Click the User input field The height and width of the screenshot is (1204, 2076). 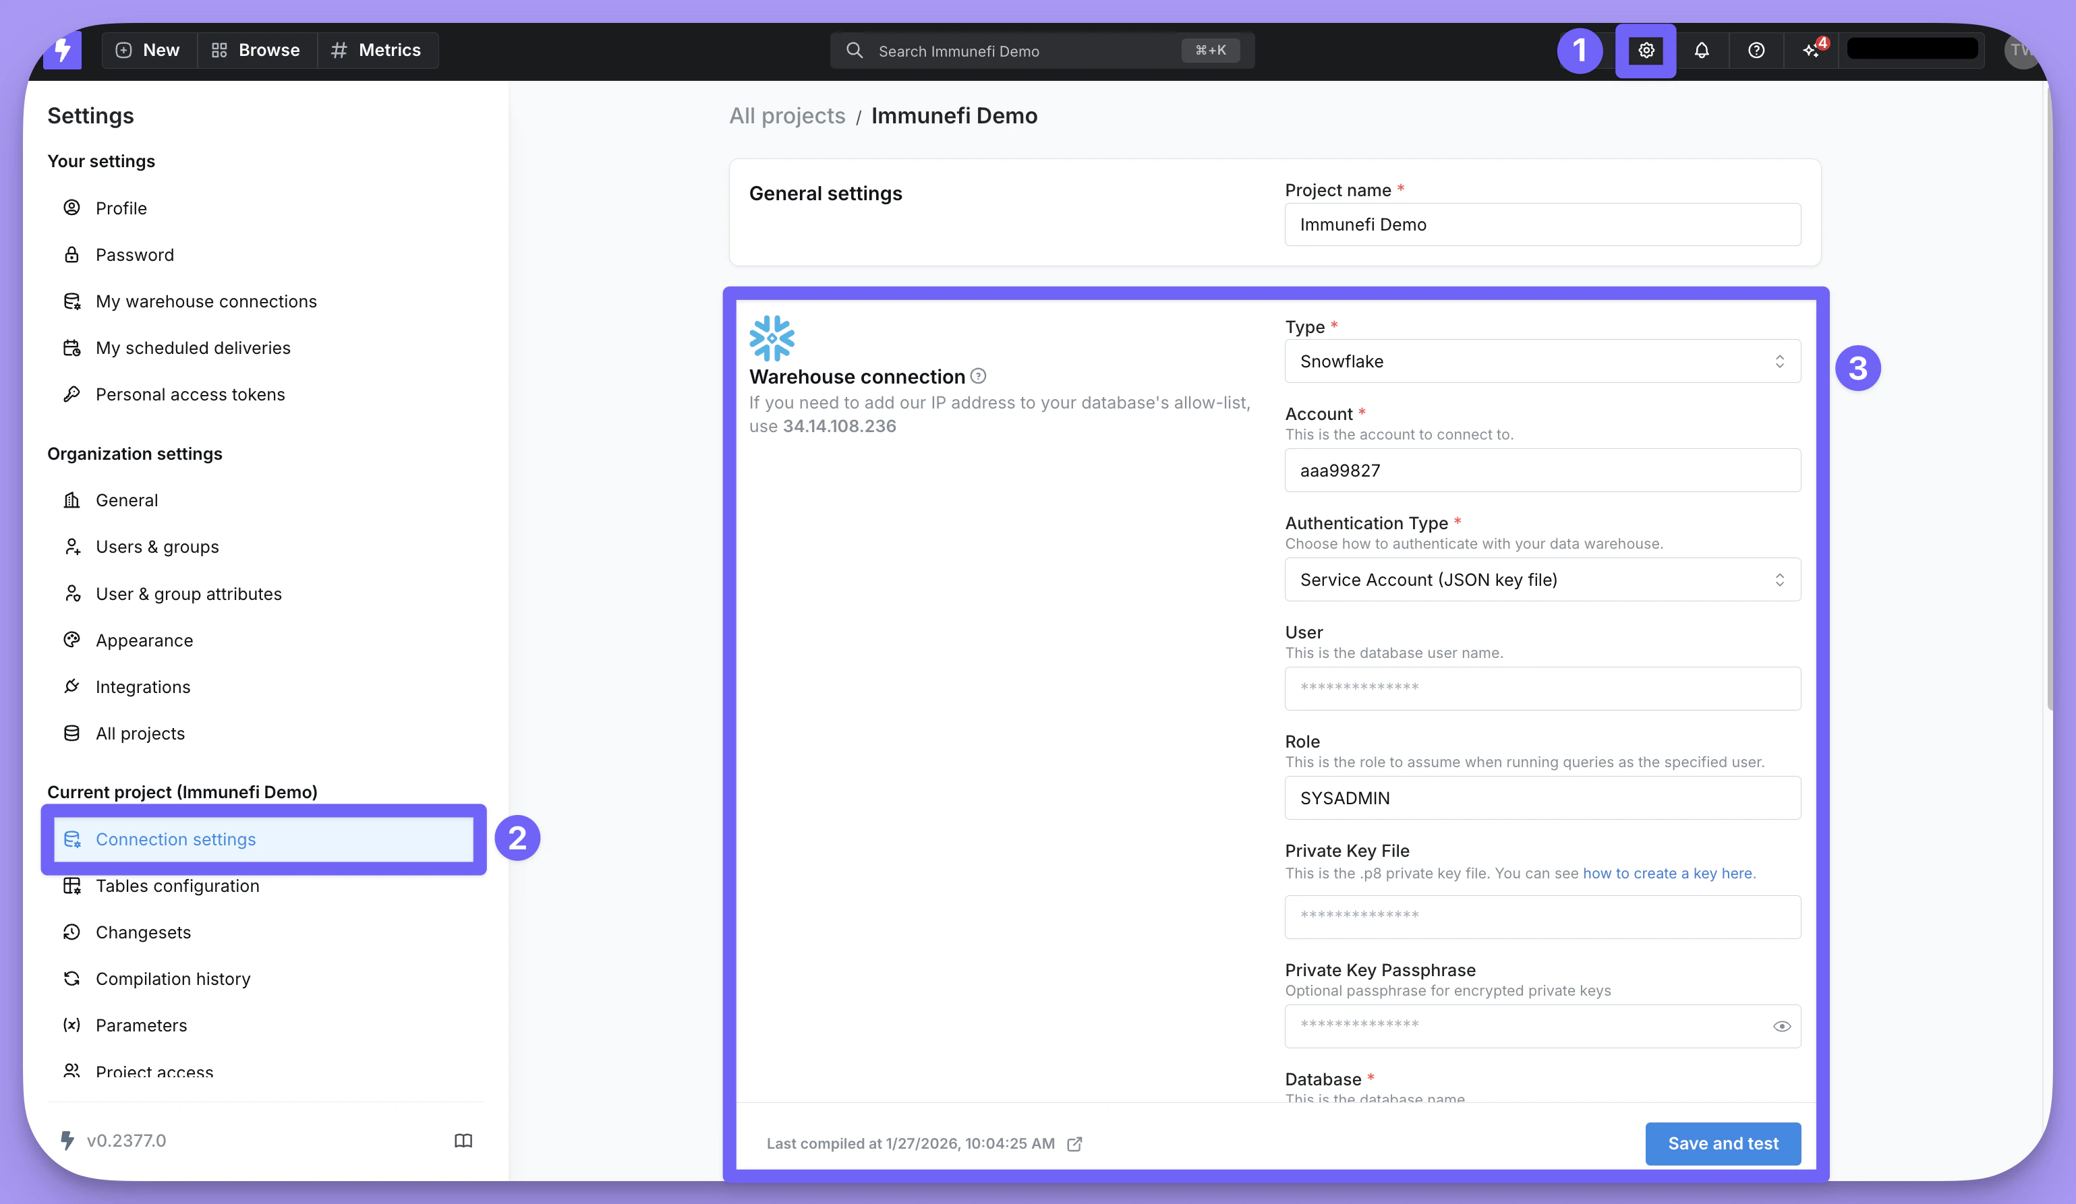1542,688
